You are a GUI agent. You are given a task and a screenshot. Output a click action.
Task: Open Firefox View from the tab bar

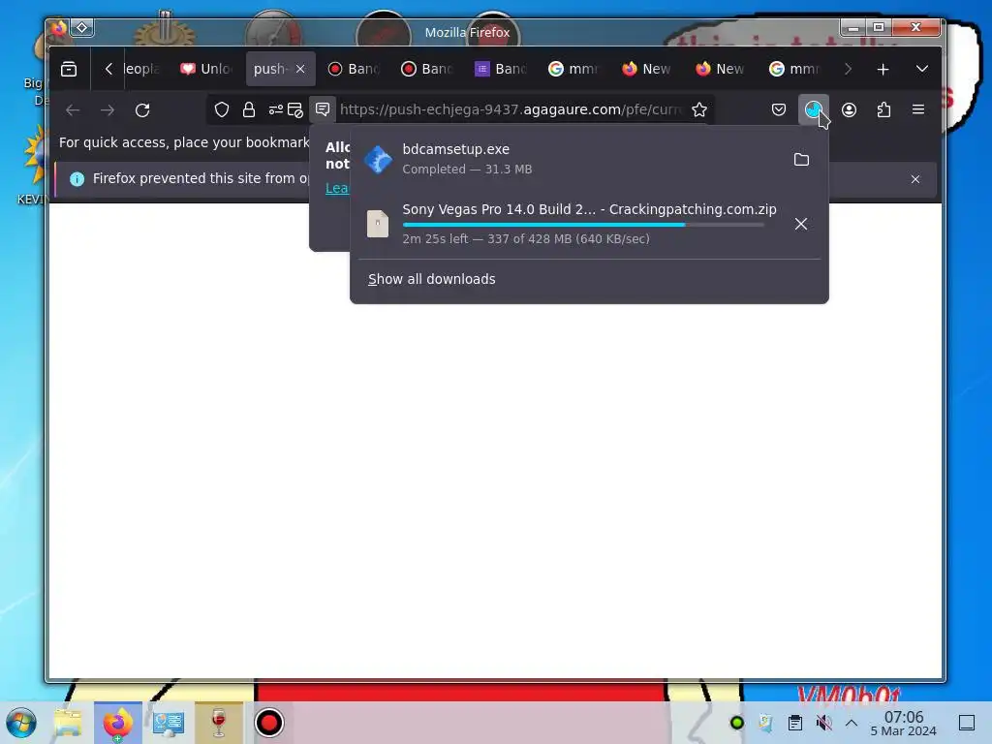(69, 69)
